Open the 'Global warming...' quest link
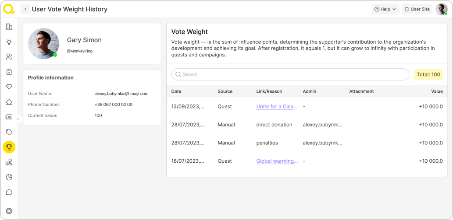453x220 pixels. 277,161
